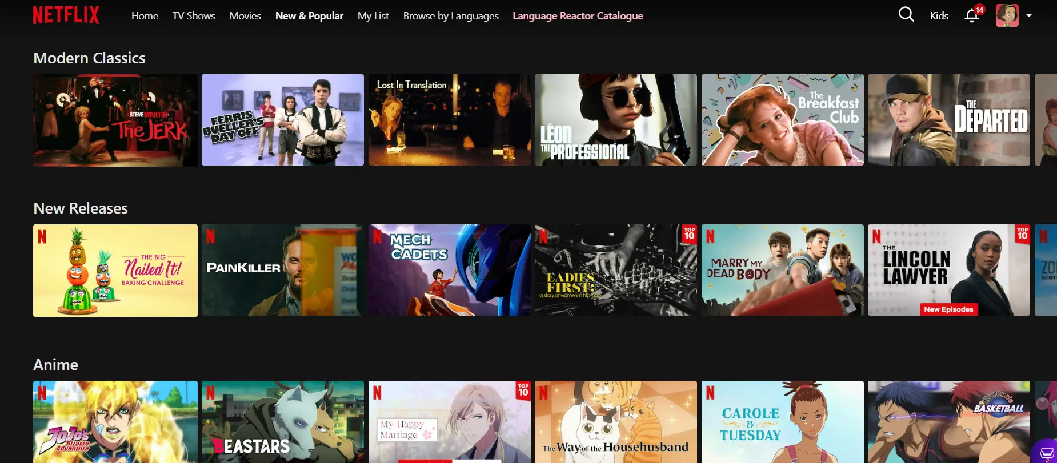Open the notifications bell icon
The width and height of the screenshot is (1057, 463).
click(x=972, y=15)
